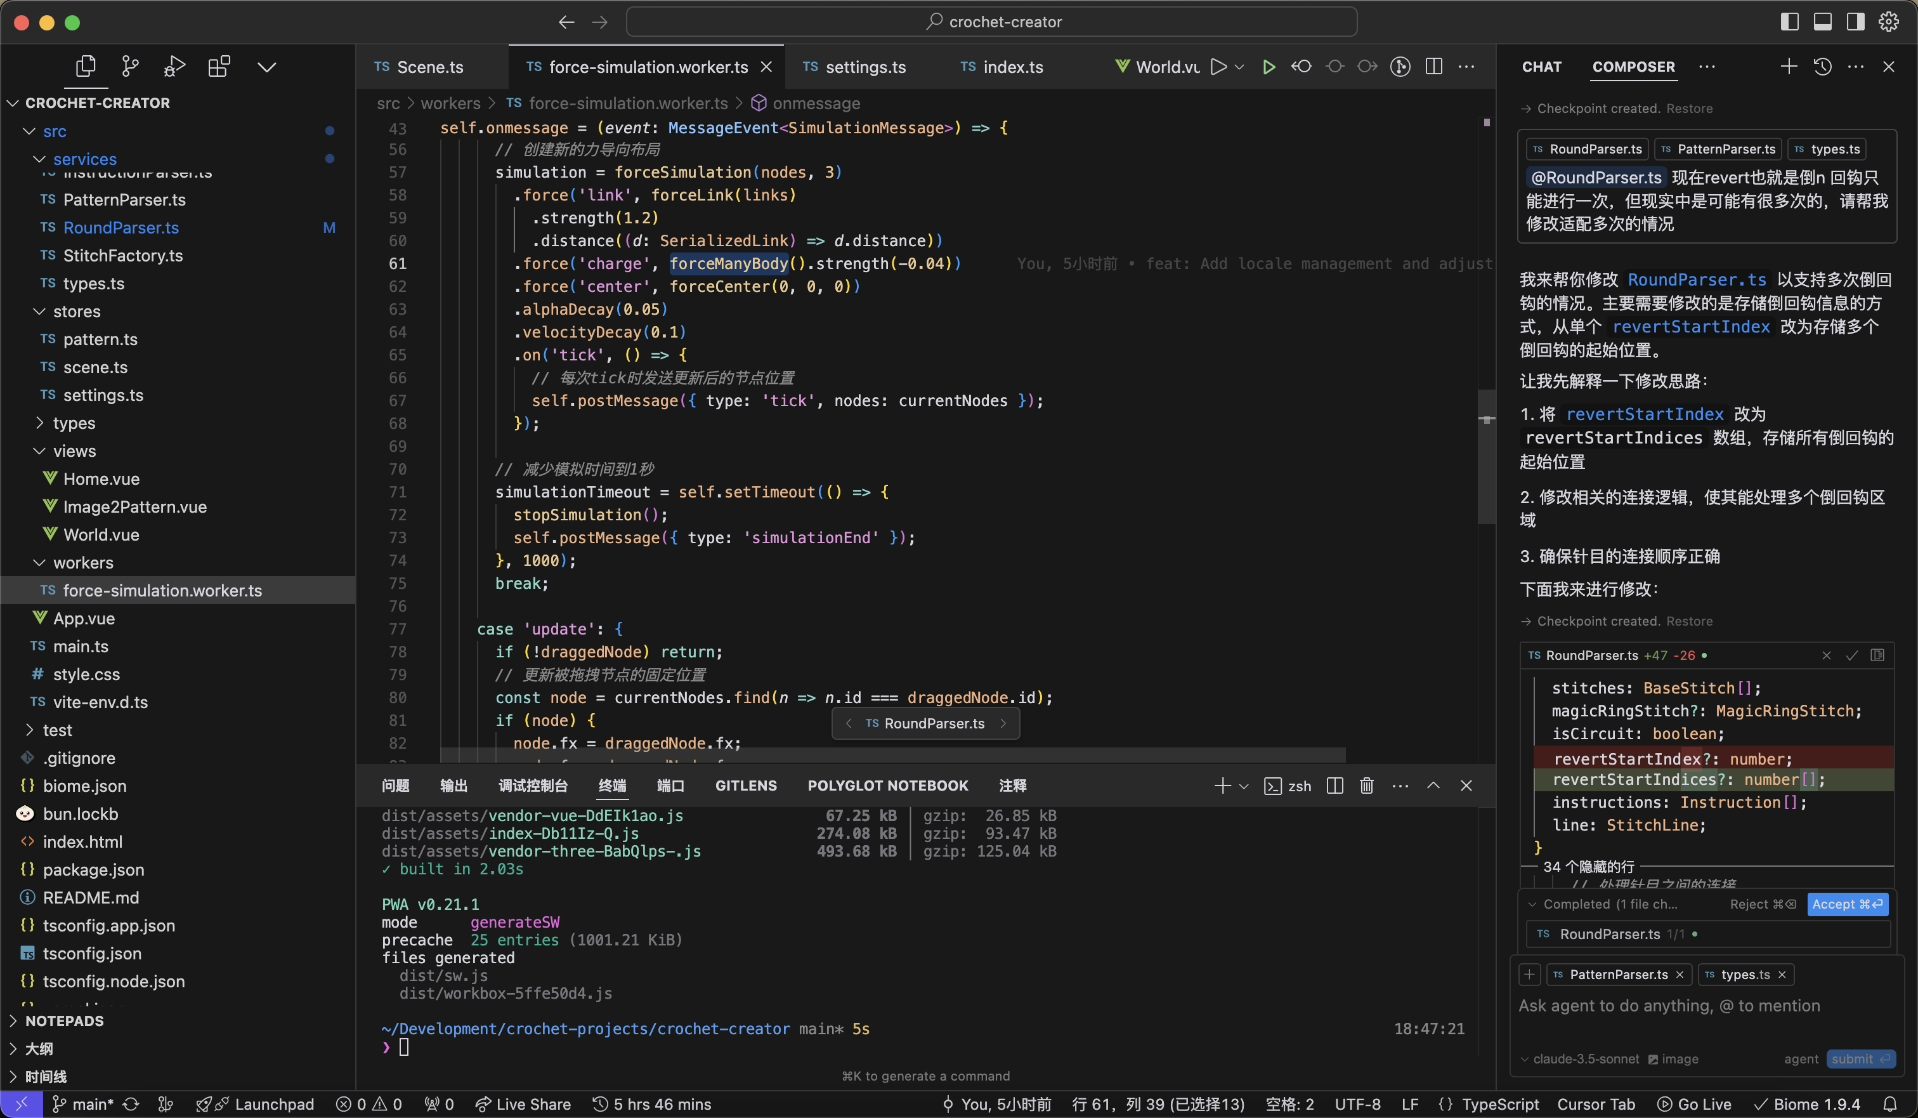
Task: Open editor More Actions ellipsis
Action: tap(1466, 67)
